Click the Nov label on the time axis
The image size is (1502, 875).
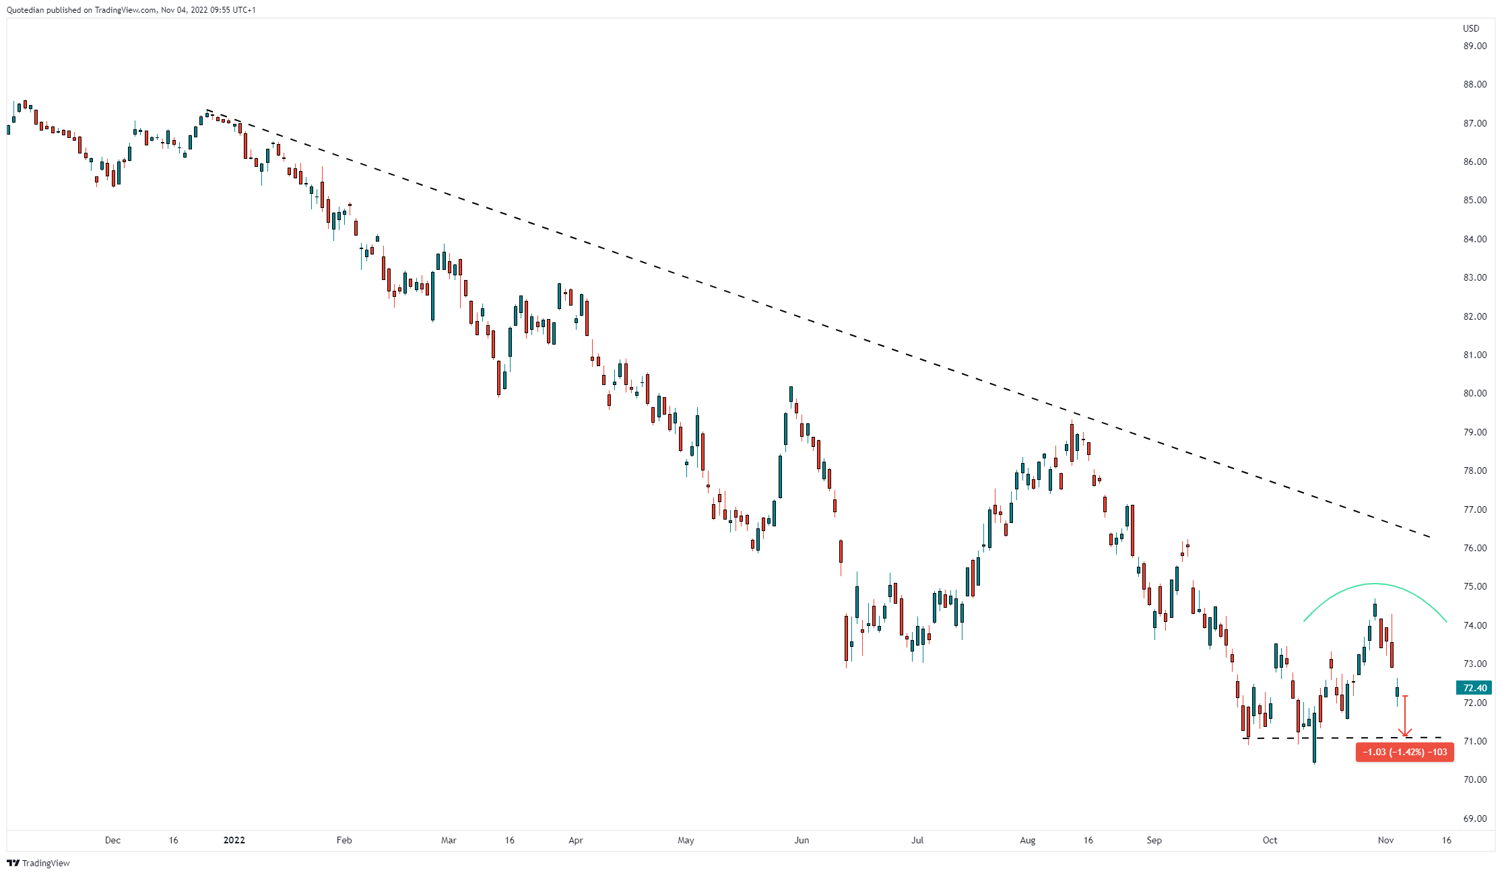(1385, 840)
